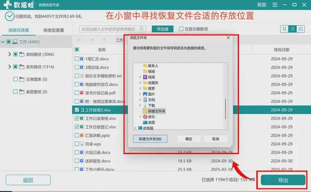Click the forward navigation arrow
This screenshot has height=192, width=311.
point(92,40)
